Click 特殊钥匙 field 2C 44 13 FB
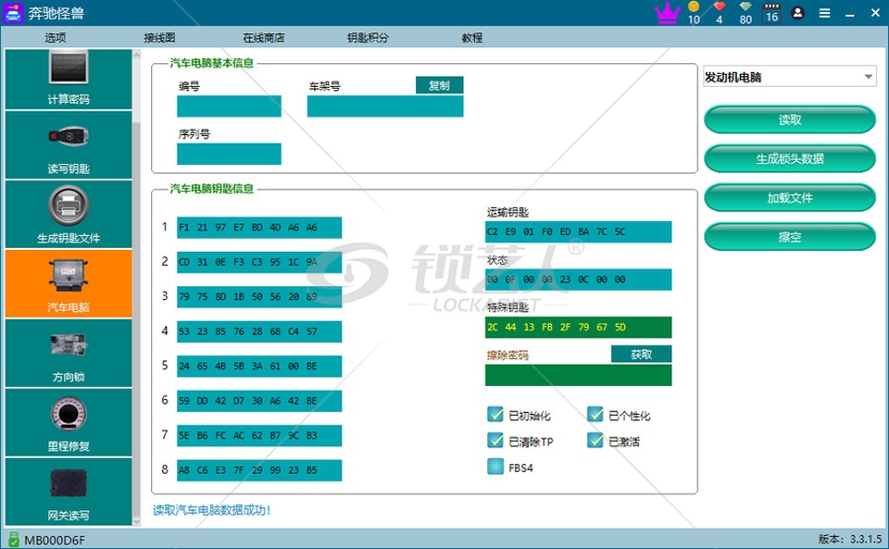The image size is (889, 549). 578,327
